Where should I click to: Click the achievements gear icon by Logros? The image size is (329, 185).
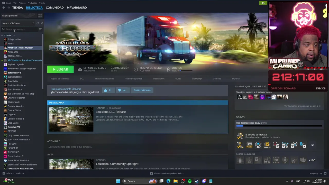(168, 69)
